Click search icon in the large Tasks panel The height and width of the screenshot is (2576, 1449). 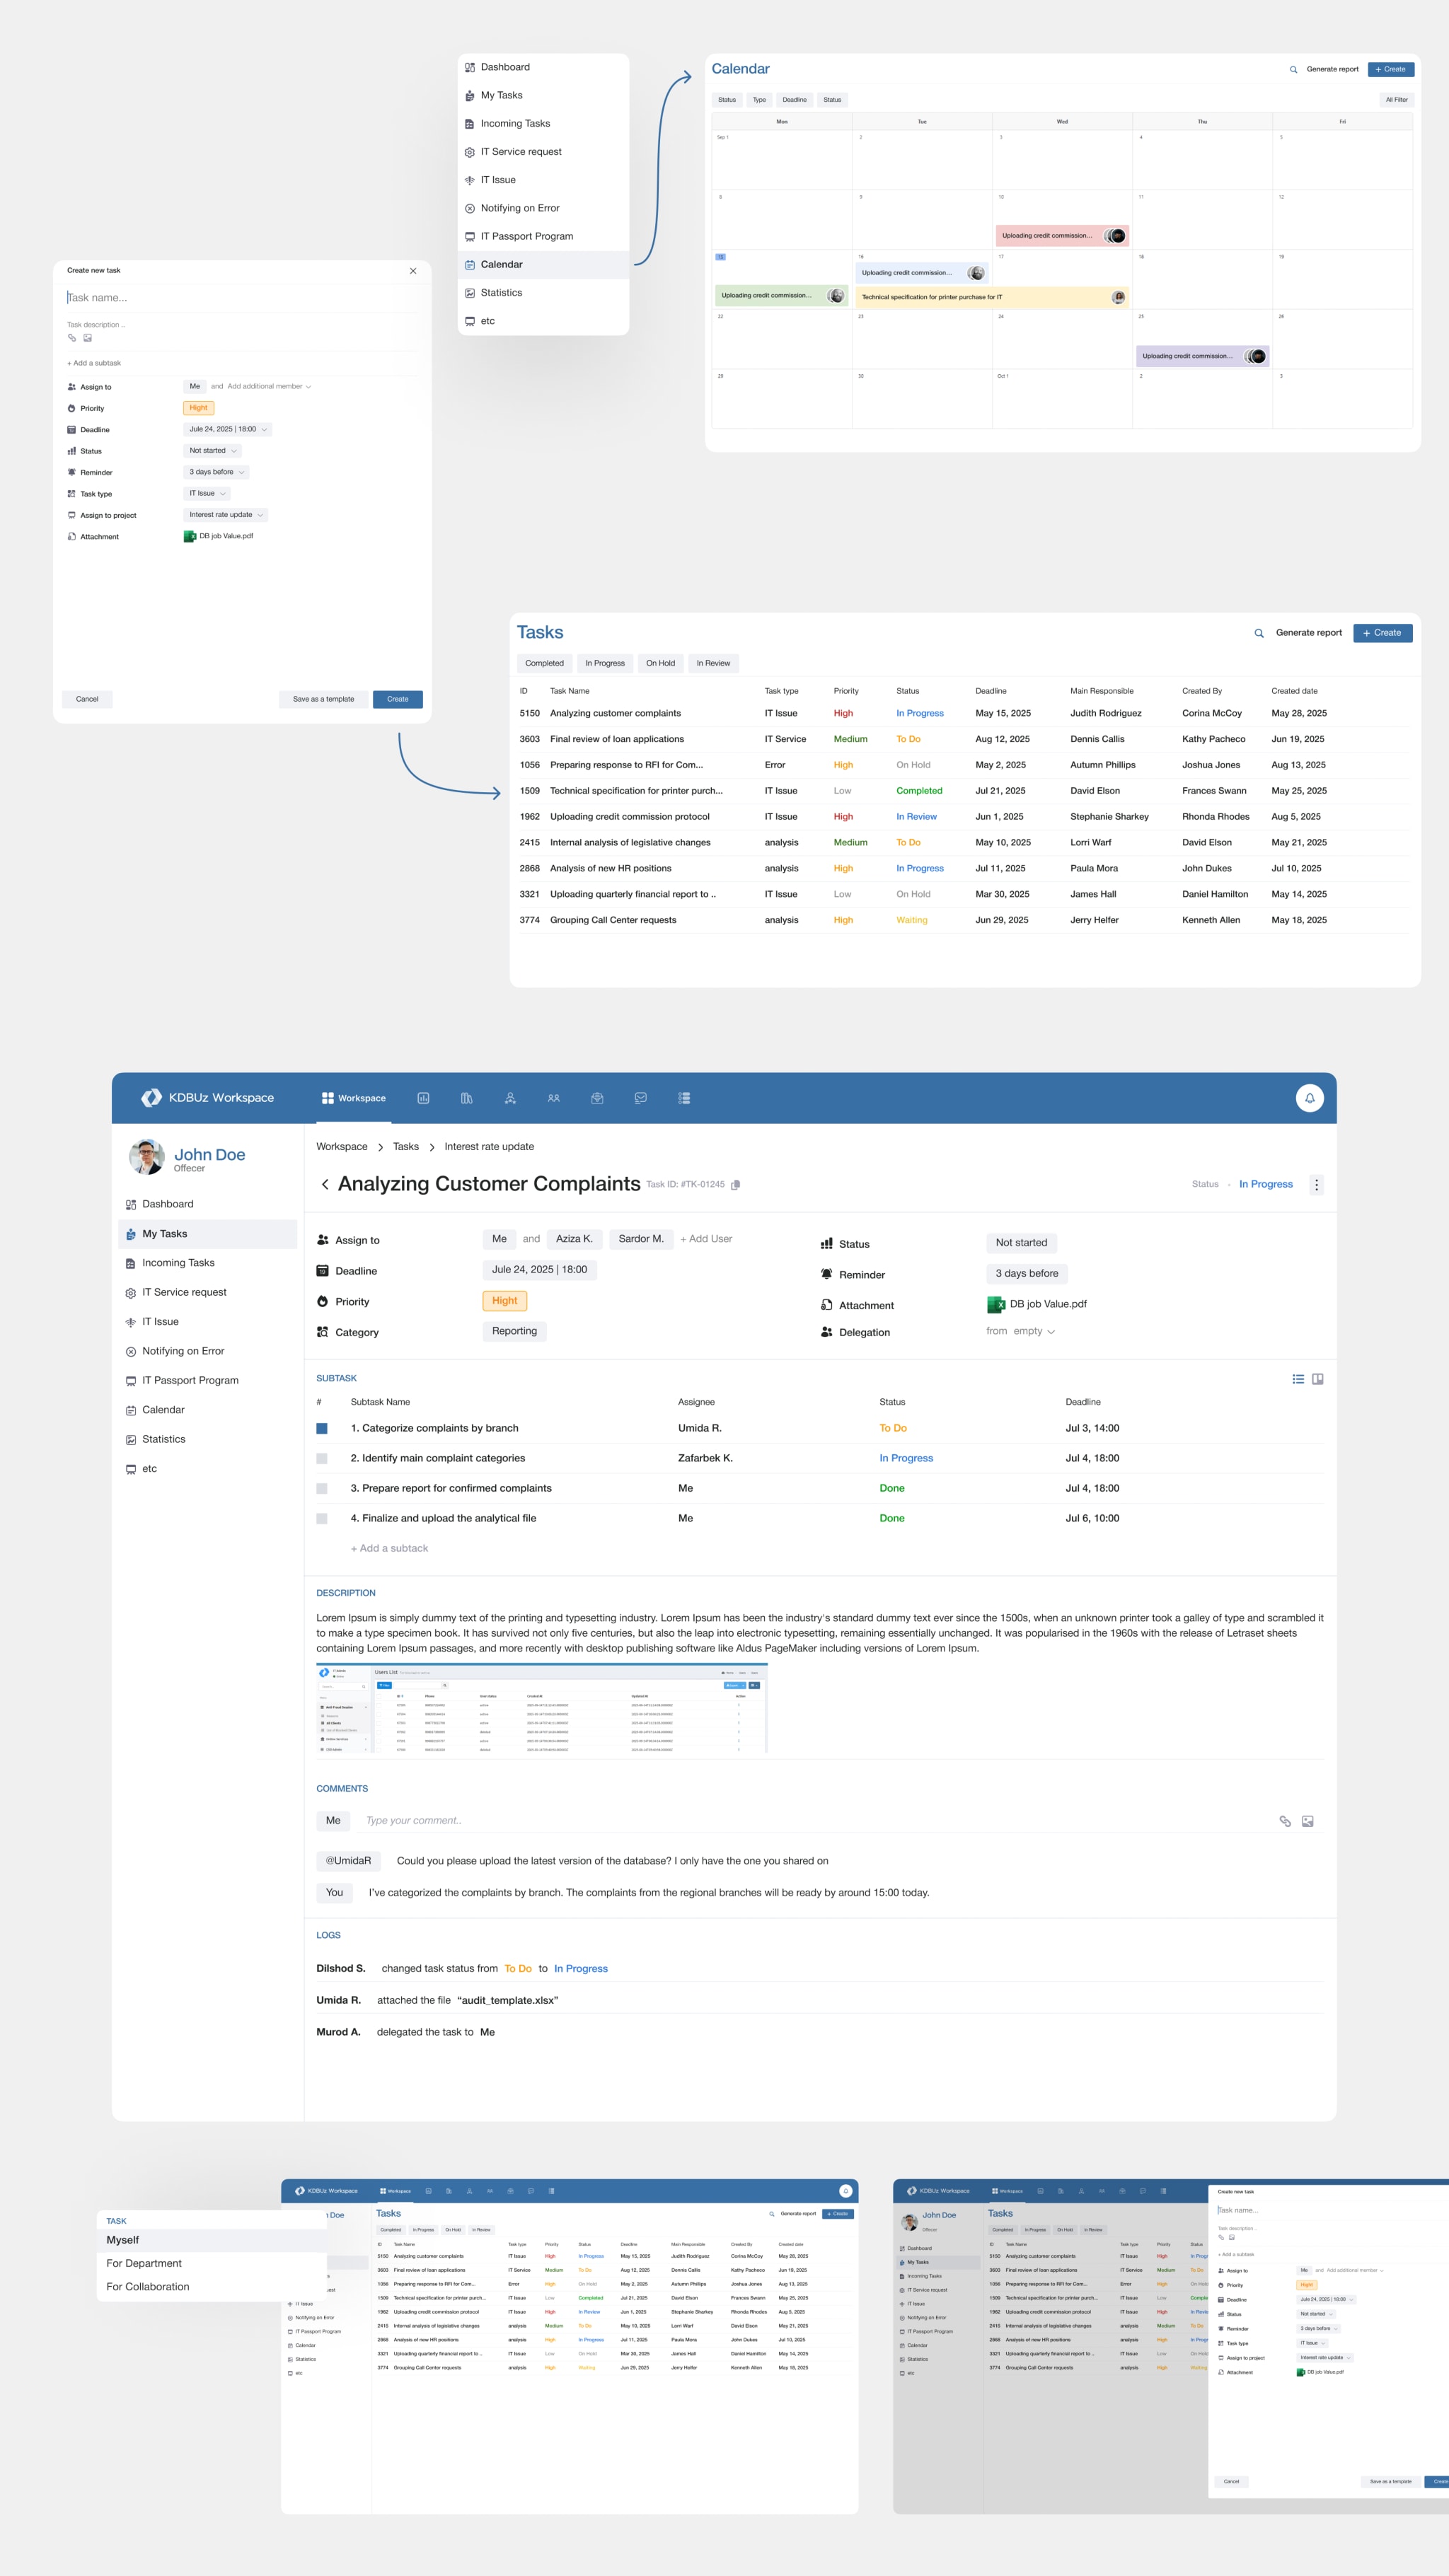[x=1259, y=633]
